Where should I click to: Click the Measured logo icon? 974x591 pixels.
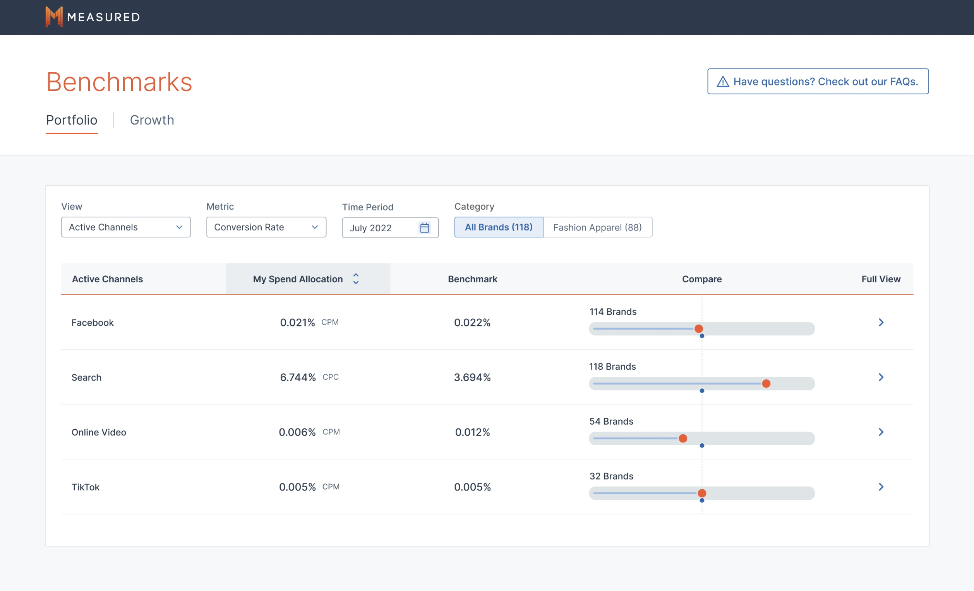coord(54,17)
